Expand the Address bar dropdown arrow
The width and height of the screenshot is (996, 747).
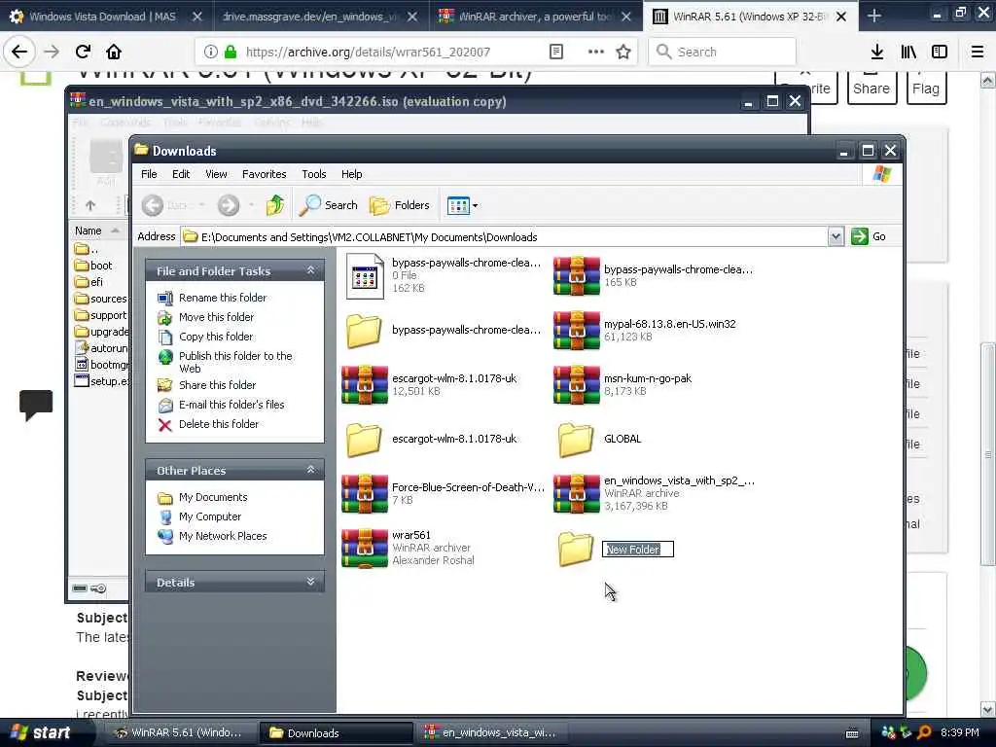coord(836,237)
